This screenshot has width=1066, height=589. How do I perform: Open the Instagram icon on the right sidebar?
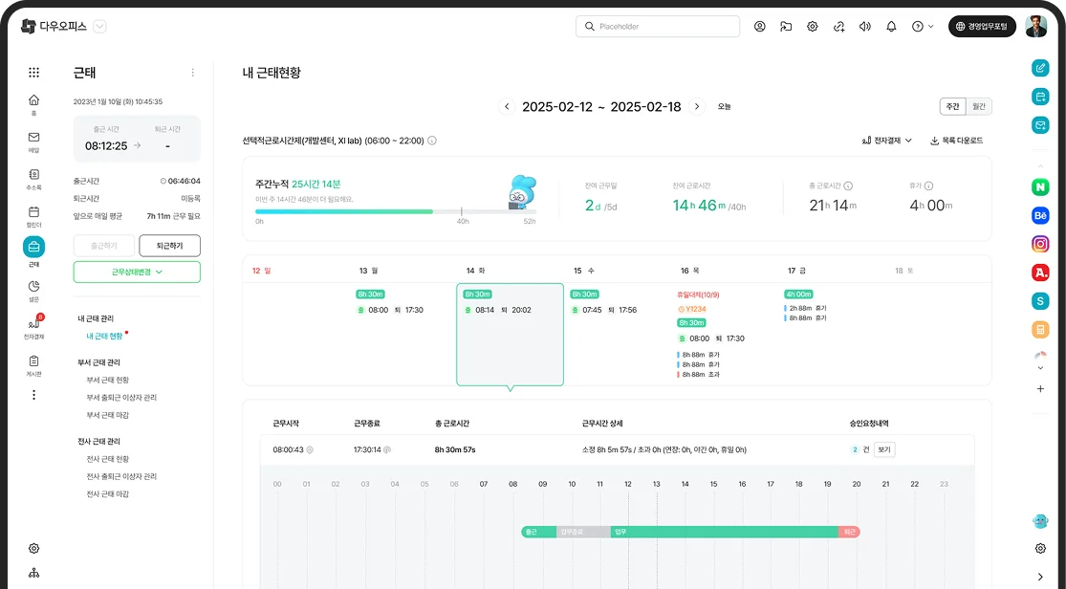1039,243
